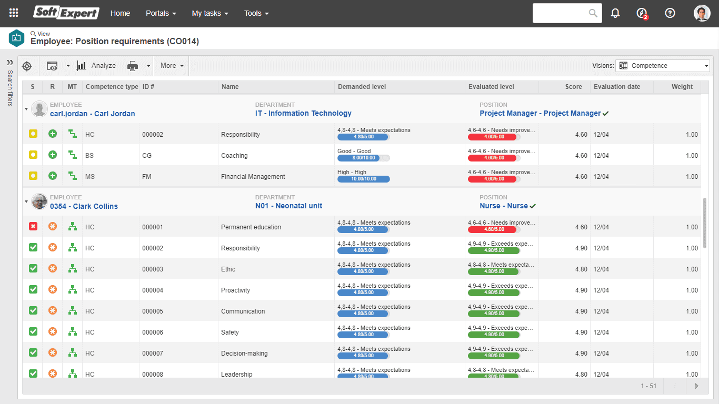Collapse the Carl Jordan employee group

coord(26,109)
